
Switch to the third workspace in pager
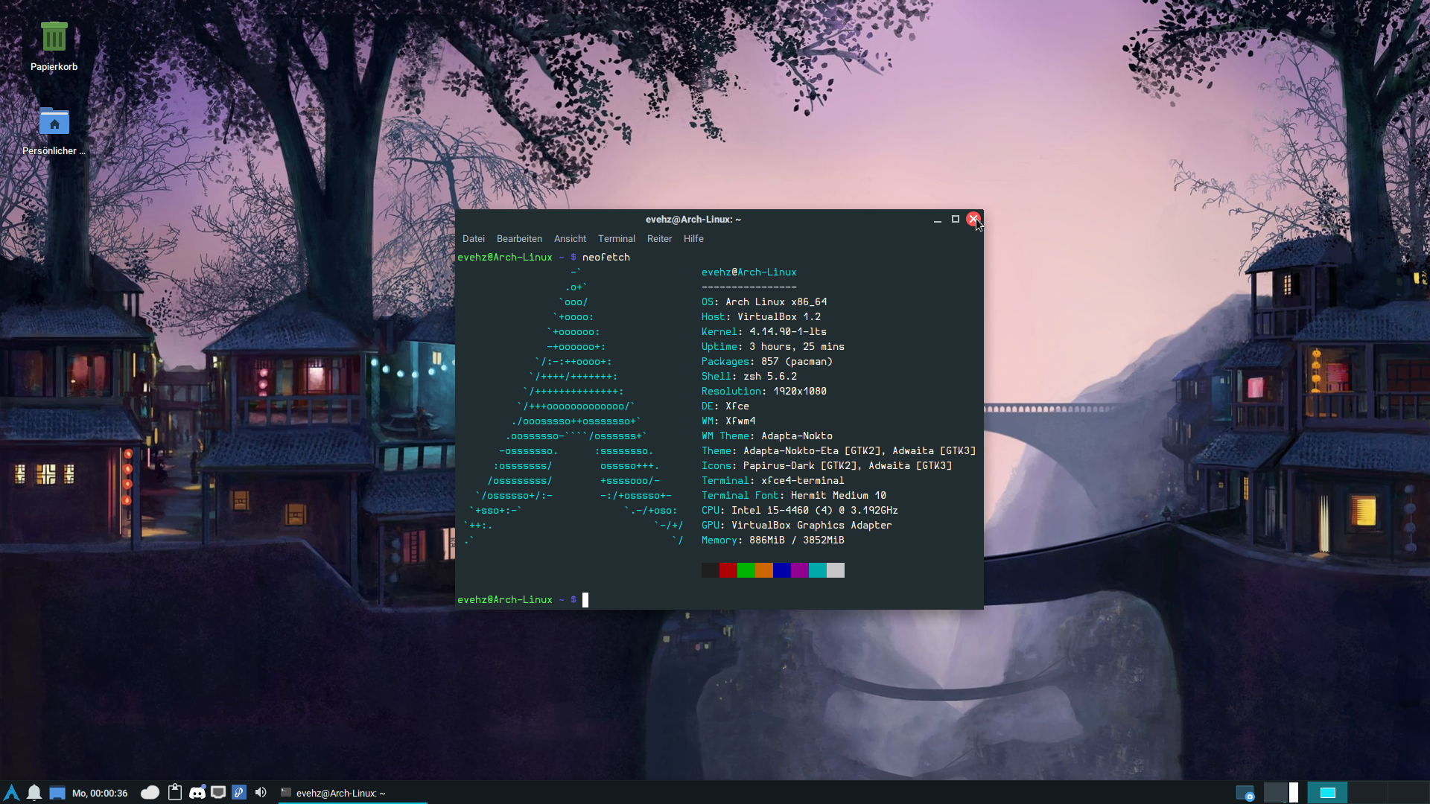(x=1408, y=792)
